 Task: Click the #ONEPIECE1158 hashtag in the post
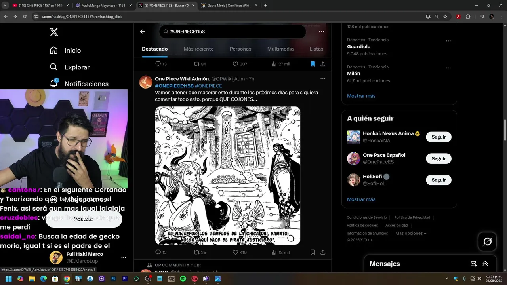click(x=174, y=86)
